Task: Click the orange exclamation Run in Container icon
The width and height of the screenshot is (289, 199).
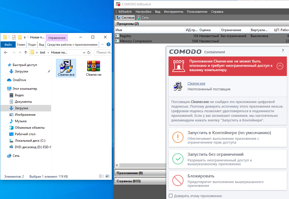Action: (x=178, y=137)
